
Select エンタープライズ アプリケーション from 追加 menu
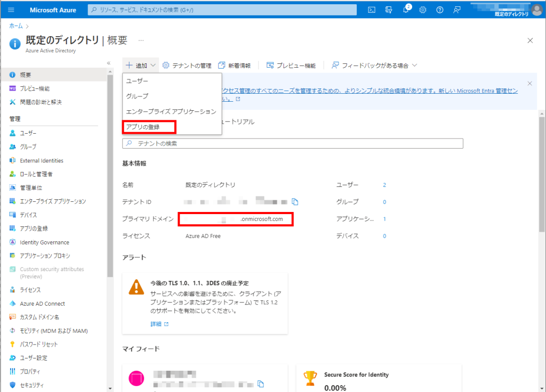click(172, 111)
